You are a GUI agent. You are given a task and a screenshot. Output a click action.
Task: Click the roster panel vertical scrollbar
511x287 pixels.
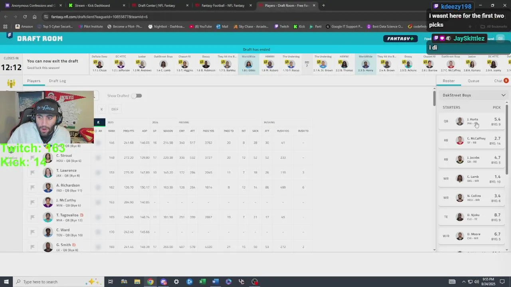[x=507, y=140]
